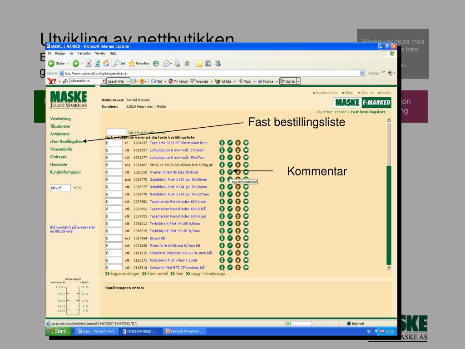Open the Vis menu
Screen dimensions: 465x349
coord(71,54)
